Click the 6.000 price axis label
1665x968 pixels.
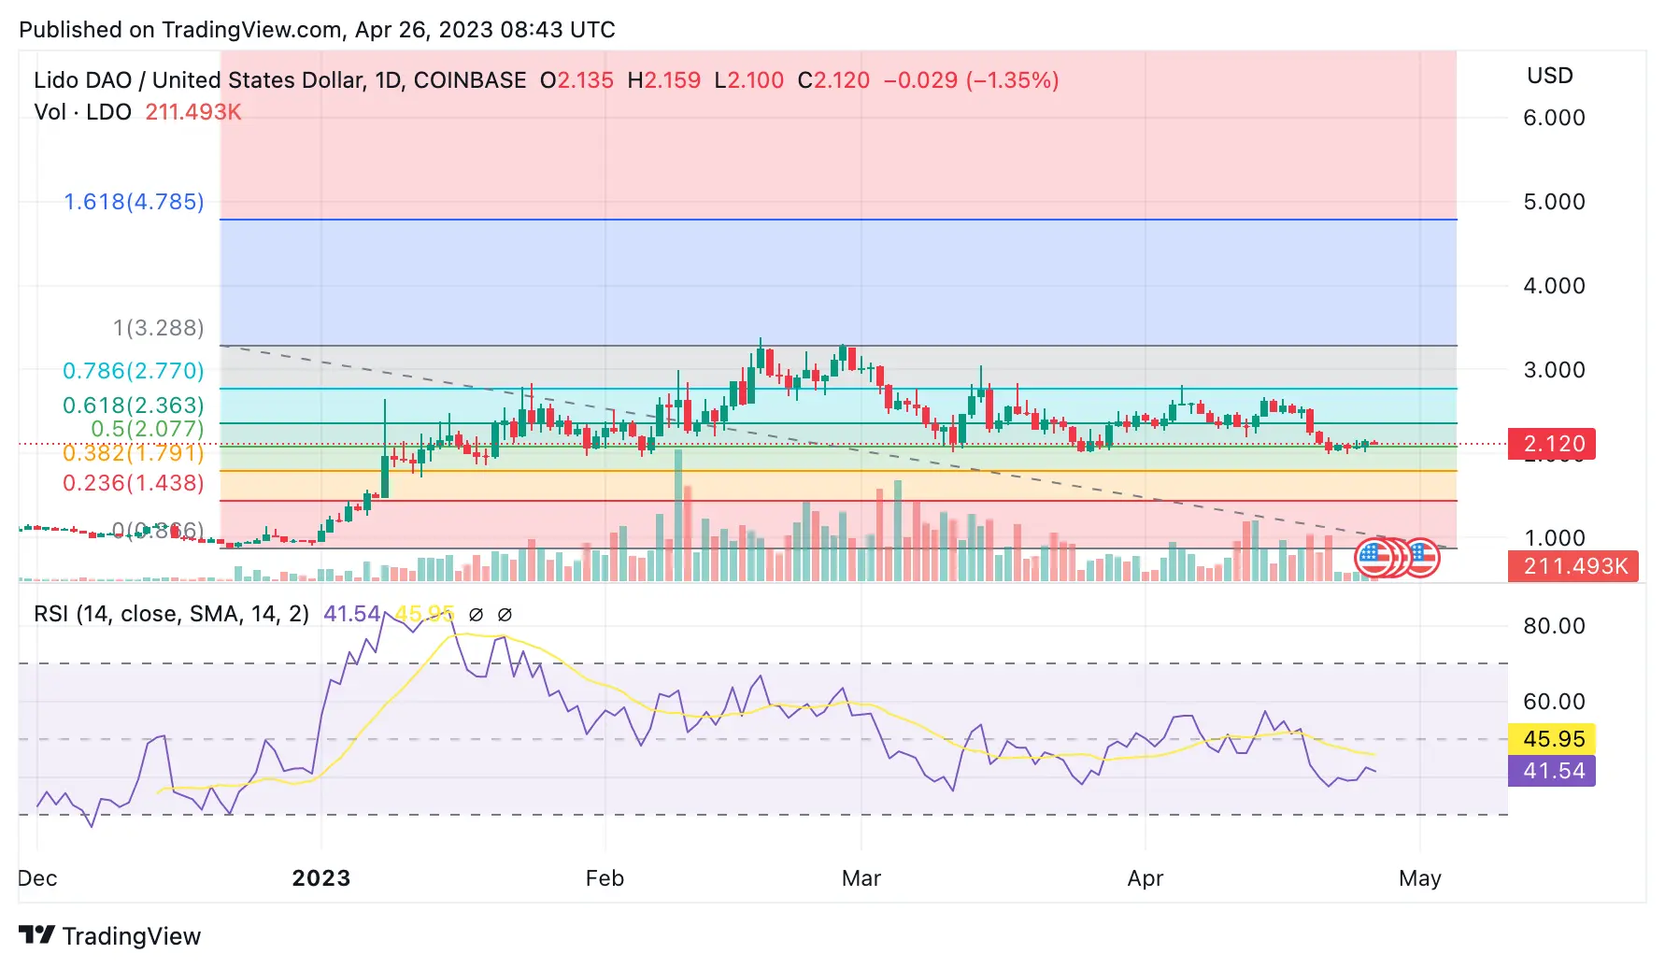pos(1554,118)
